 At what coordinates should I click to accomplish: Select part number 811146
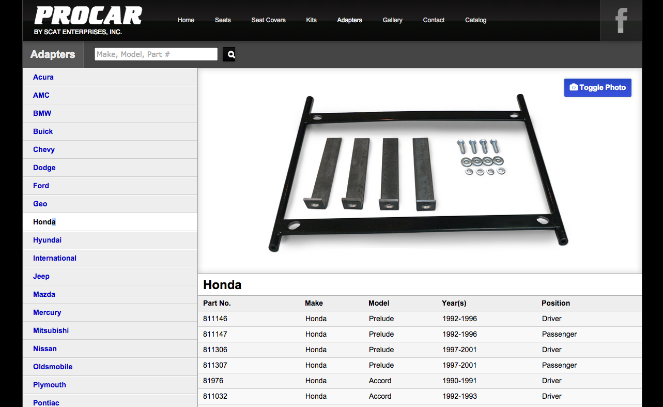point(215,319)
